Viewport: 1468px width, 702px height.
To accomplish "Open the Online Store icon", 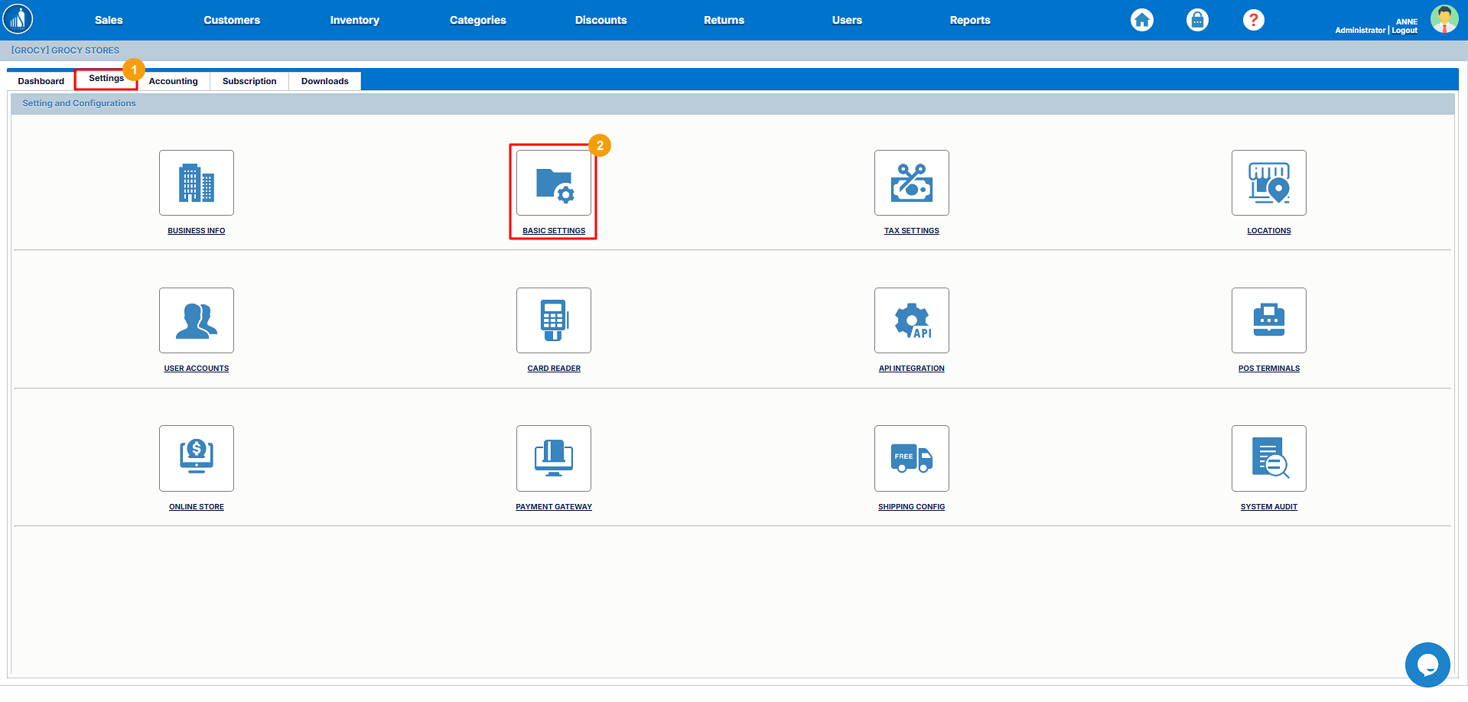I will [x=197, y=458].
